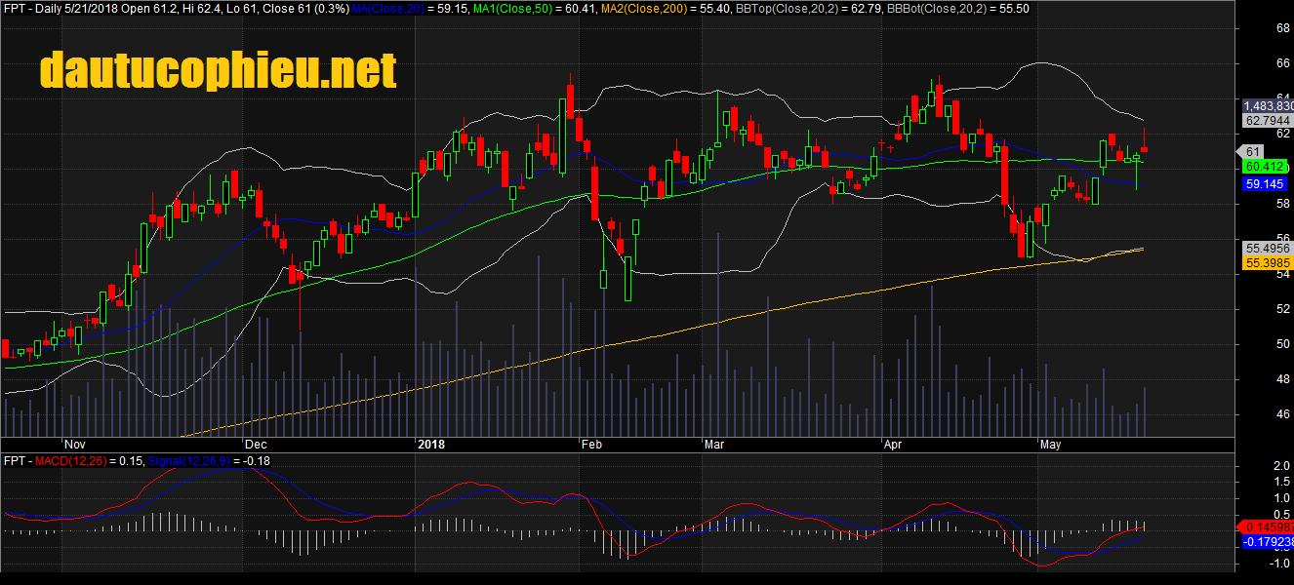Select the last price 61 arrow tag
Image resolution: width=1294 pixels, height=585 pixels.
click(x=1254, y=151)
